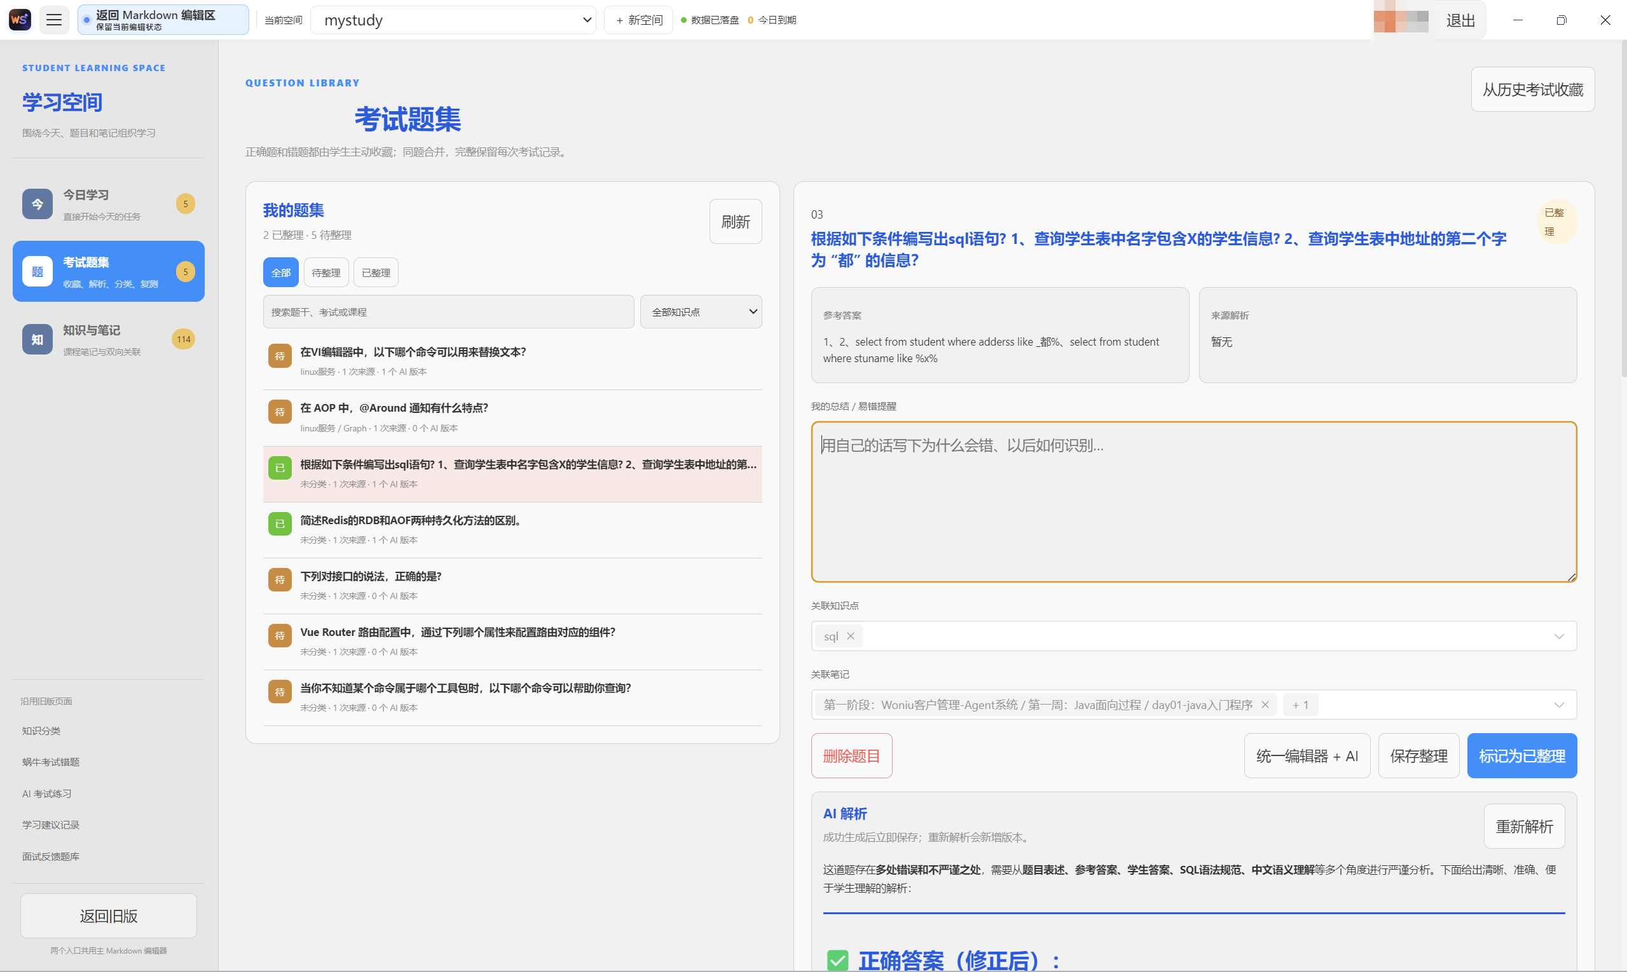Click the 114 count badge on 知识与笔记
Image resolution: width=1627 pixels, height=972 pixels.
[x=184, y=339]
